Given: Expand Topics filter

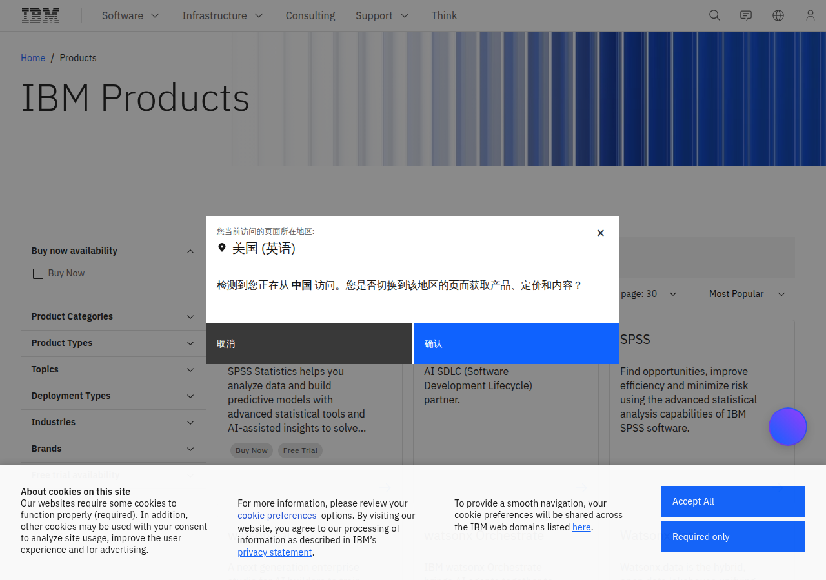Looking at the screenshot, I should coord(114,369).
